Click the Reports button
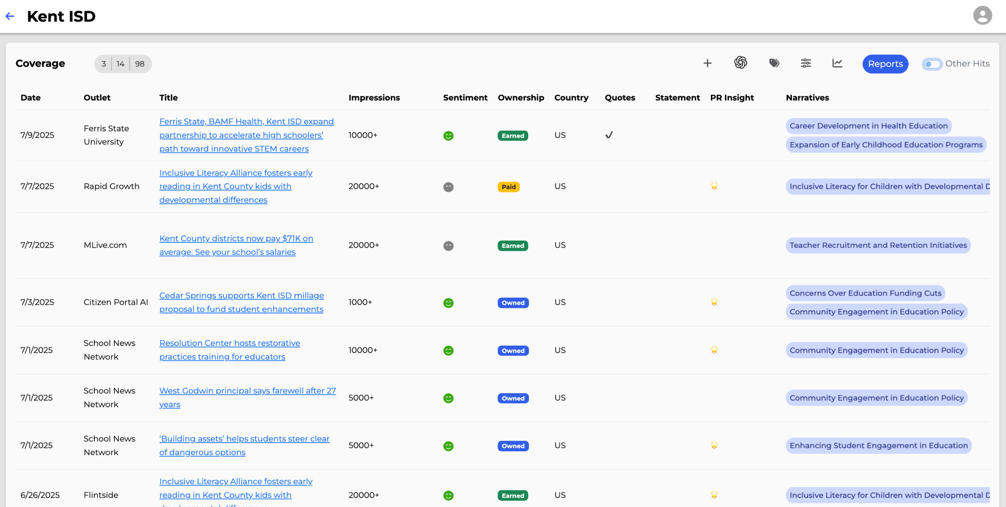 pos(885,64)
